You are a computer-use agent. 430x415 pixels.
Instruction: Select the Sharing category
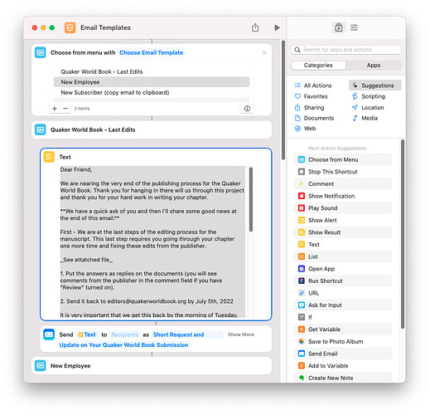(310, 107)
